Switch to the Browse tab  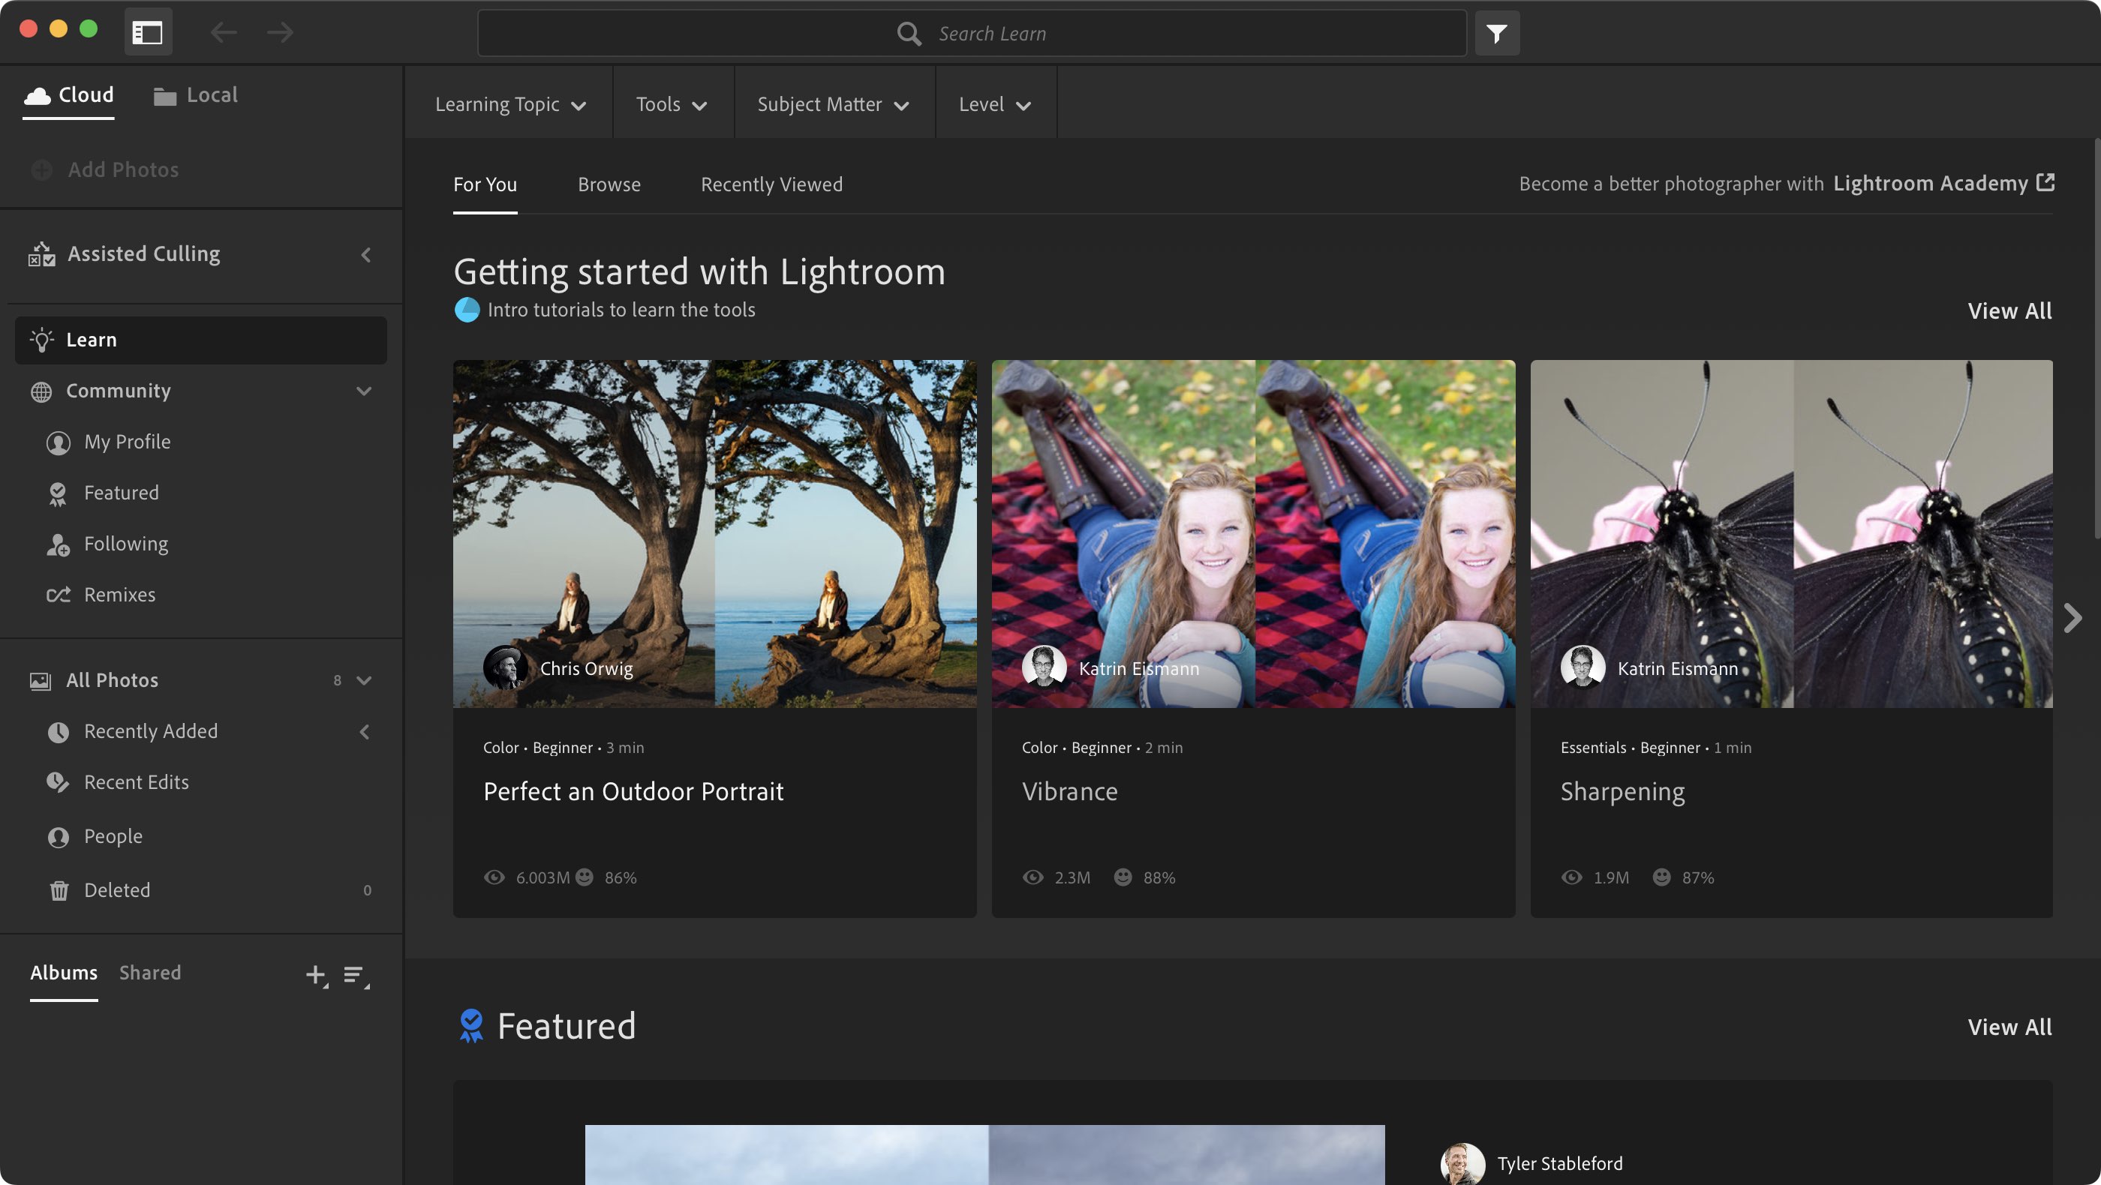(609, 184)
